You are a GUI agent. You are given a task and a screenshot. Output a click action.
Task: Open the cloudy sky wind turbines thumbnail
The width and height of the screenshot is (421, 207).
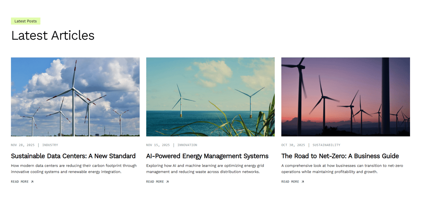tap(75, 97)
